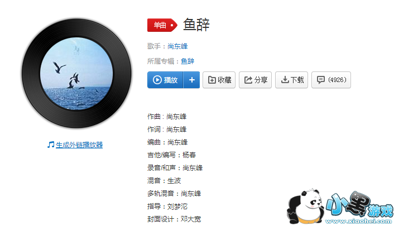
Task: Click the 收藏 button label
Action: pos(224,80)
